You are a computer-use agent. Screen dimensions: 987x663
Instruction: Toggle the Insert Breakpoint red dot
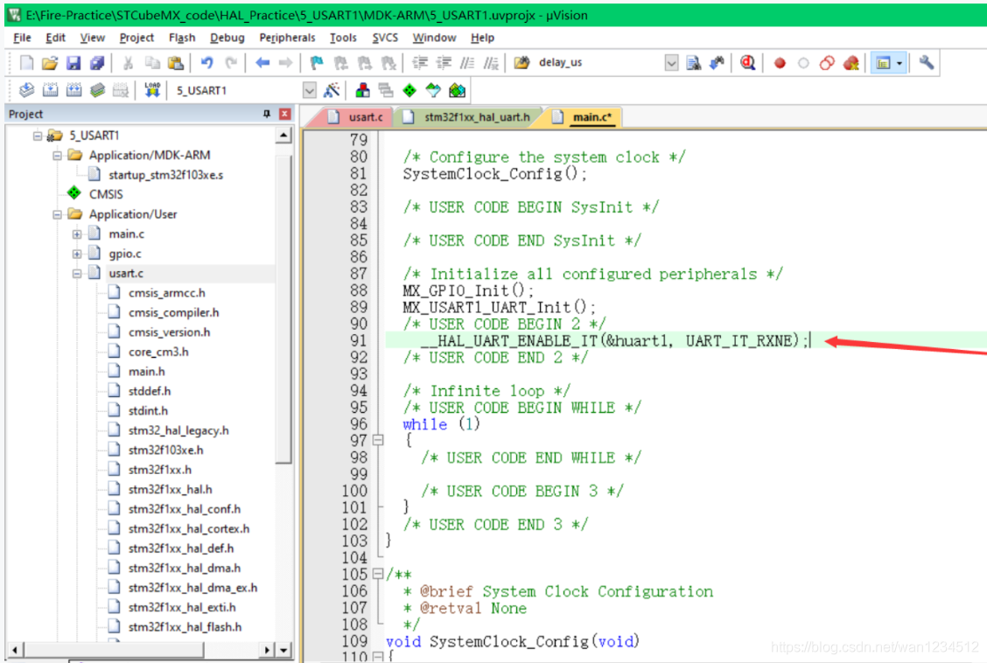tap(780, 63)
